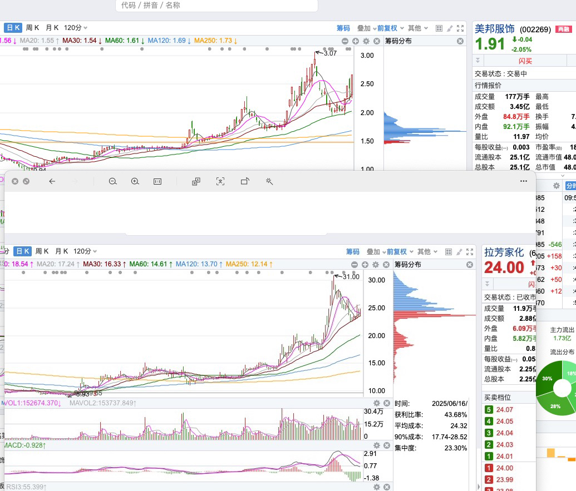
Task: Open 其他 dropdown in 美邦服饰 chart
Action: point(418,28)
